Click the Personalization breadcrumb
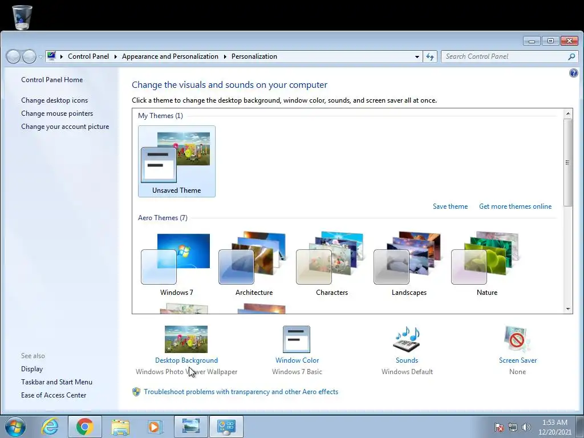The height and width of the screenshot is (438, 584). point(254,56)
